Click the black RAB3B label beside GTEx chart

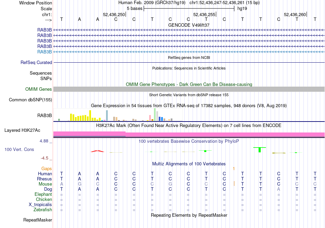pos(44,116)
